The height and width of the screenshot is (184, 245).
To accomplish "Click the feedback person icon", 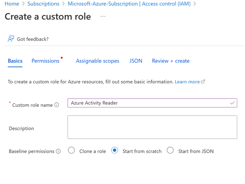I will coord(11,39).
